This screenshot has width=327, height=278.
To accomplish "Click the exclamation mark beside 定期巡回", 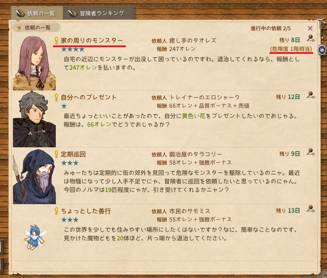I will tap(56, 154).
